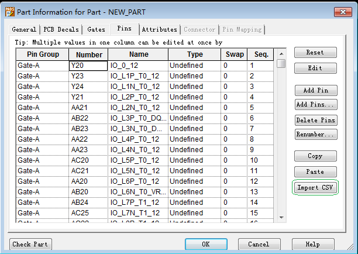Select pin number cell AB23
Viewport: 358px width, 254px height.
coord(88,129)
